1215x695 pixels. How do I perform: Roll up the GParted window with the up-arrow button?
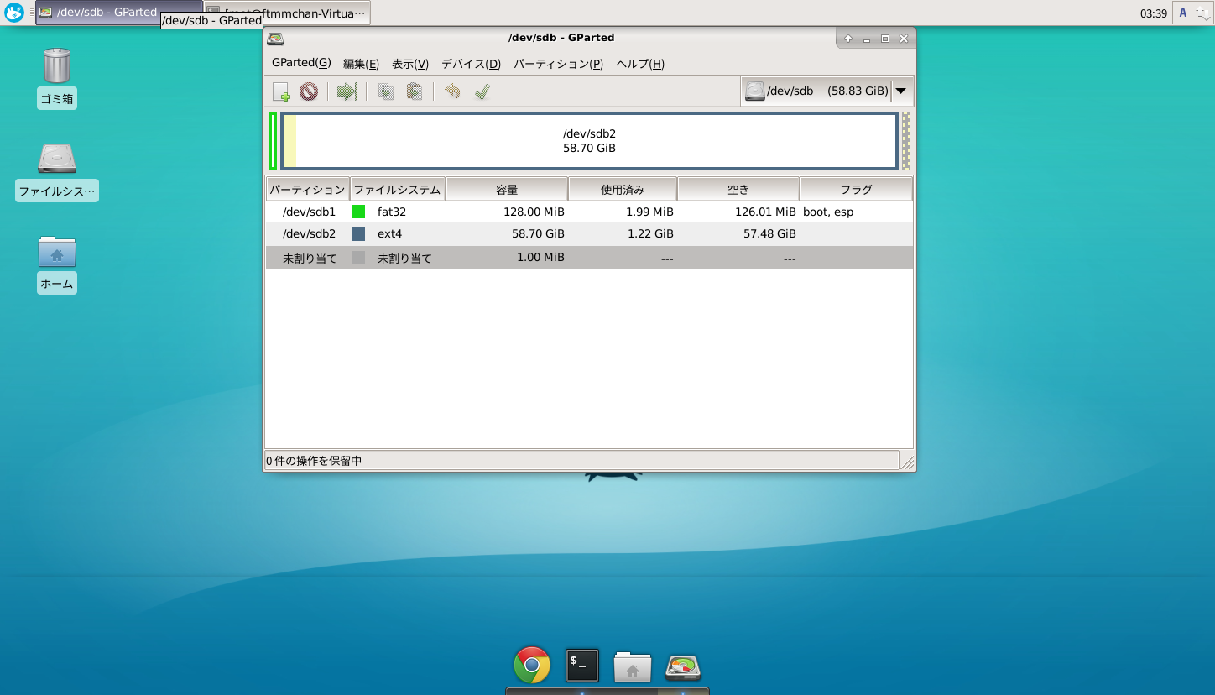point(848,39)
